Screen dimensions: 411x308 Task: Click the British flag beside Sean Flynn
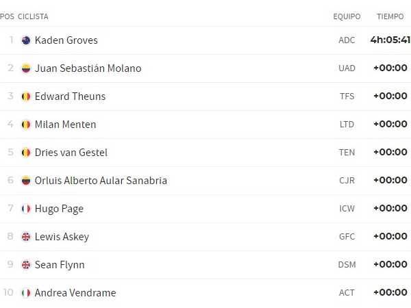pyautogui.click(x=26, y=265)
